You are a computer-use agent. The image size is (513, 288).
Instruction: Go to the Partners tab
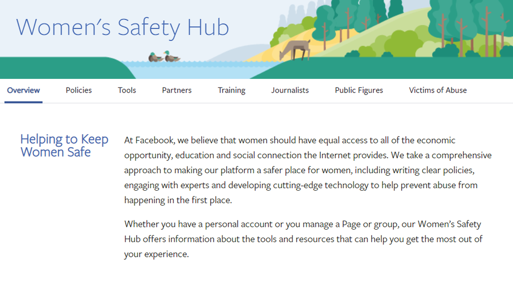(177, 90)
